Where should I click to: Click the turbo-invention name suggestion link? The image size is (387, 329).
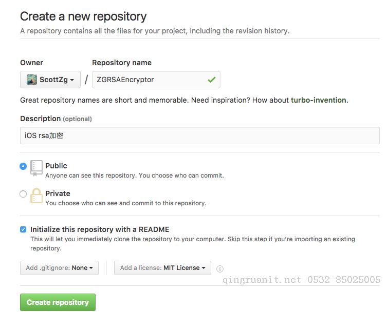pos(318,100)
